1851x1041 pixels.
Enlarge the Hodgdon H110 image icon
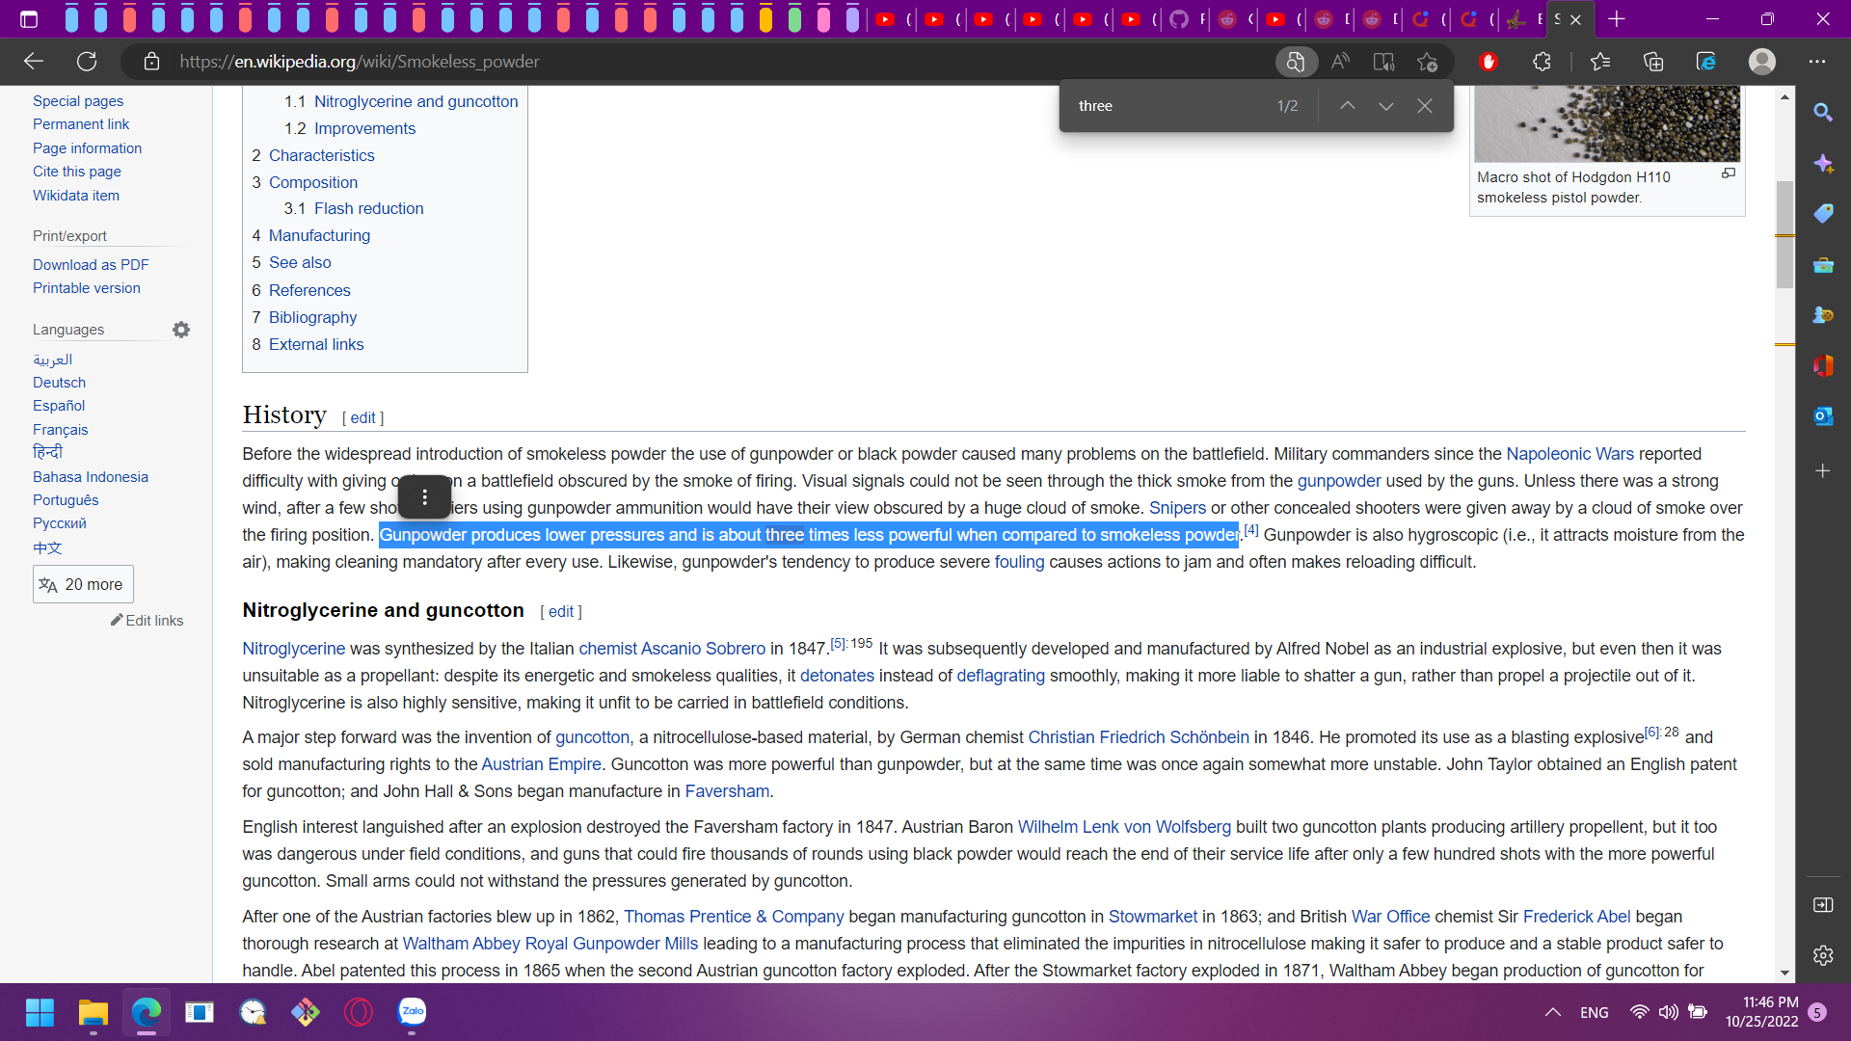(1729, 173)
